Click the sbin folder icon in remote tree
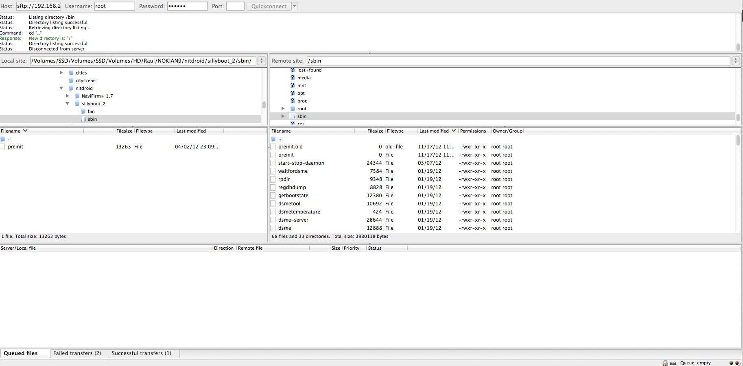Viewport: 743px width, 366px height. (292, 116)
